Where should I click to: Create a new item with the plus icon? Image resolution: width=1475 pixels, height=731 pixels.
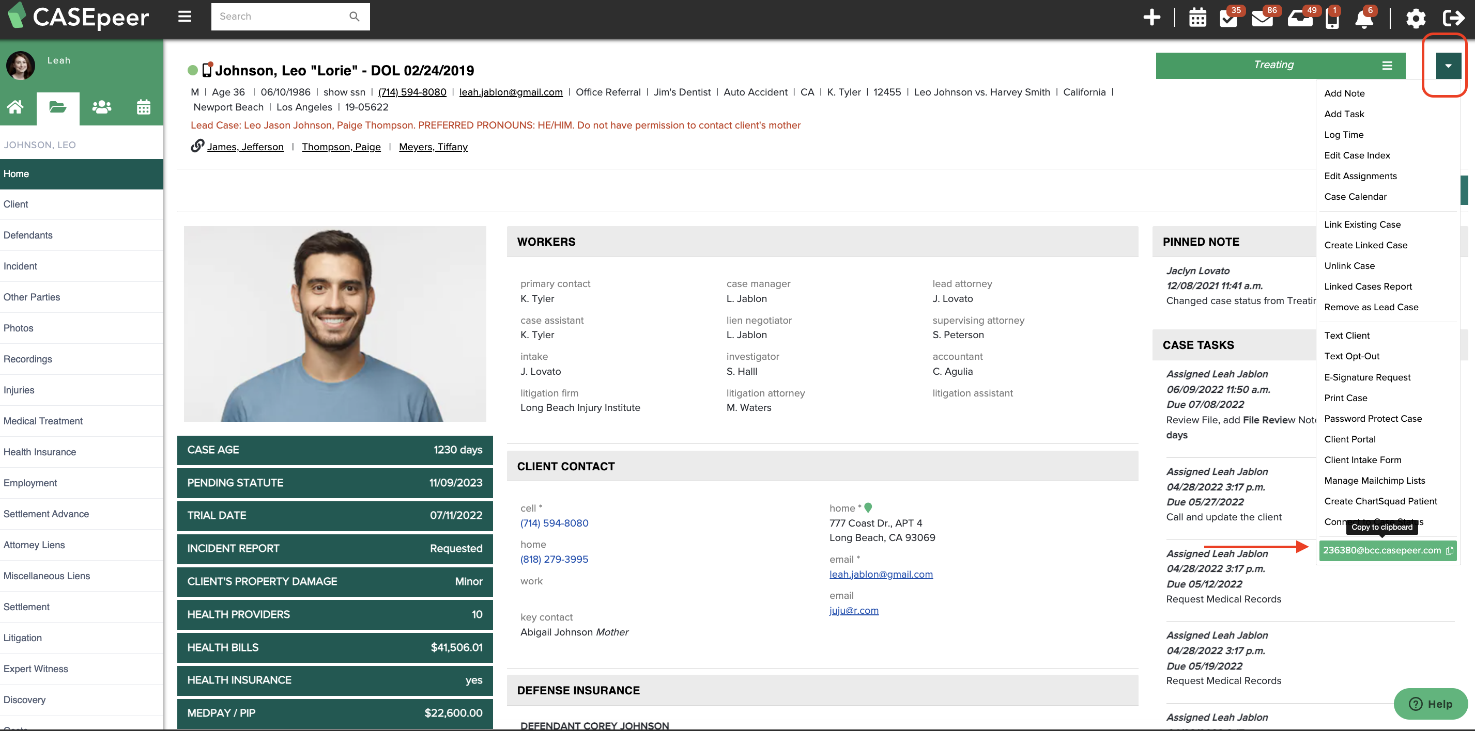point(1153,17)
